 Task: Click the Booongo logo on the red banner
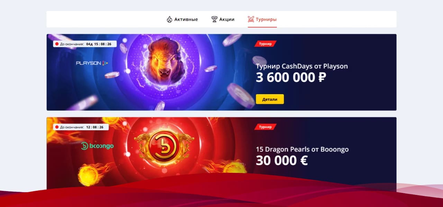[97, 146]
